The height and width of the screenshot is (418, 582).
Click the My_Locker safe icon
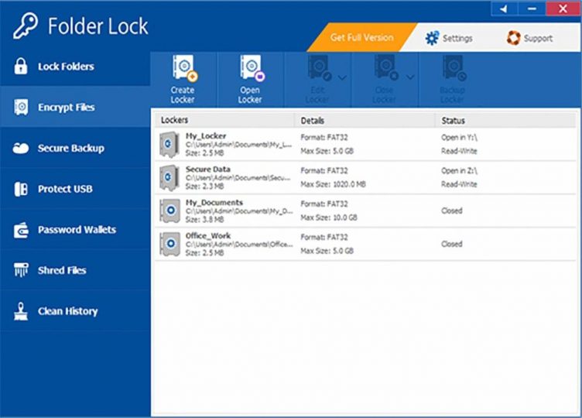pos(169,144)
